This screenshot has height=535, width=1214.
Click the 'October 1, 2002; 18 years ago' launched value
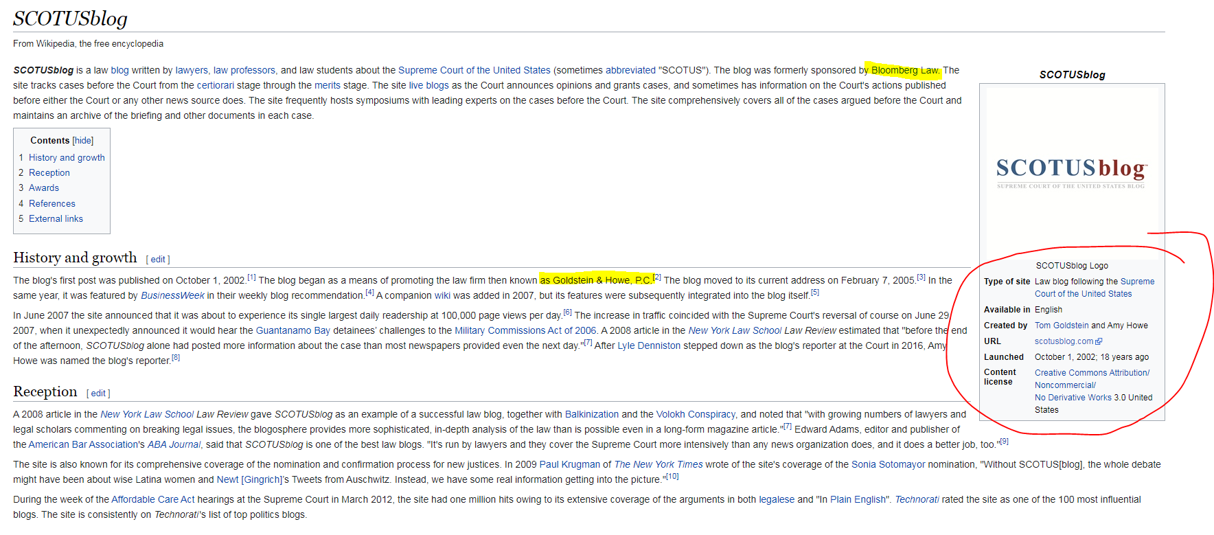pyautogui.click(x=1092, y=357)
